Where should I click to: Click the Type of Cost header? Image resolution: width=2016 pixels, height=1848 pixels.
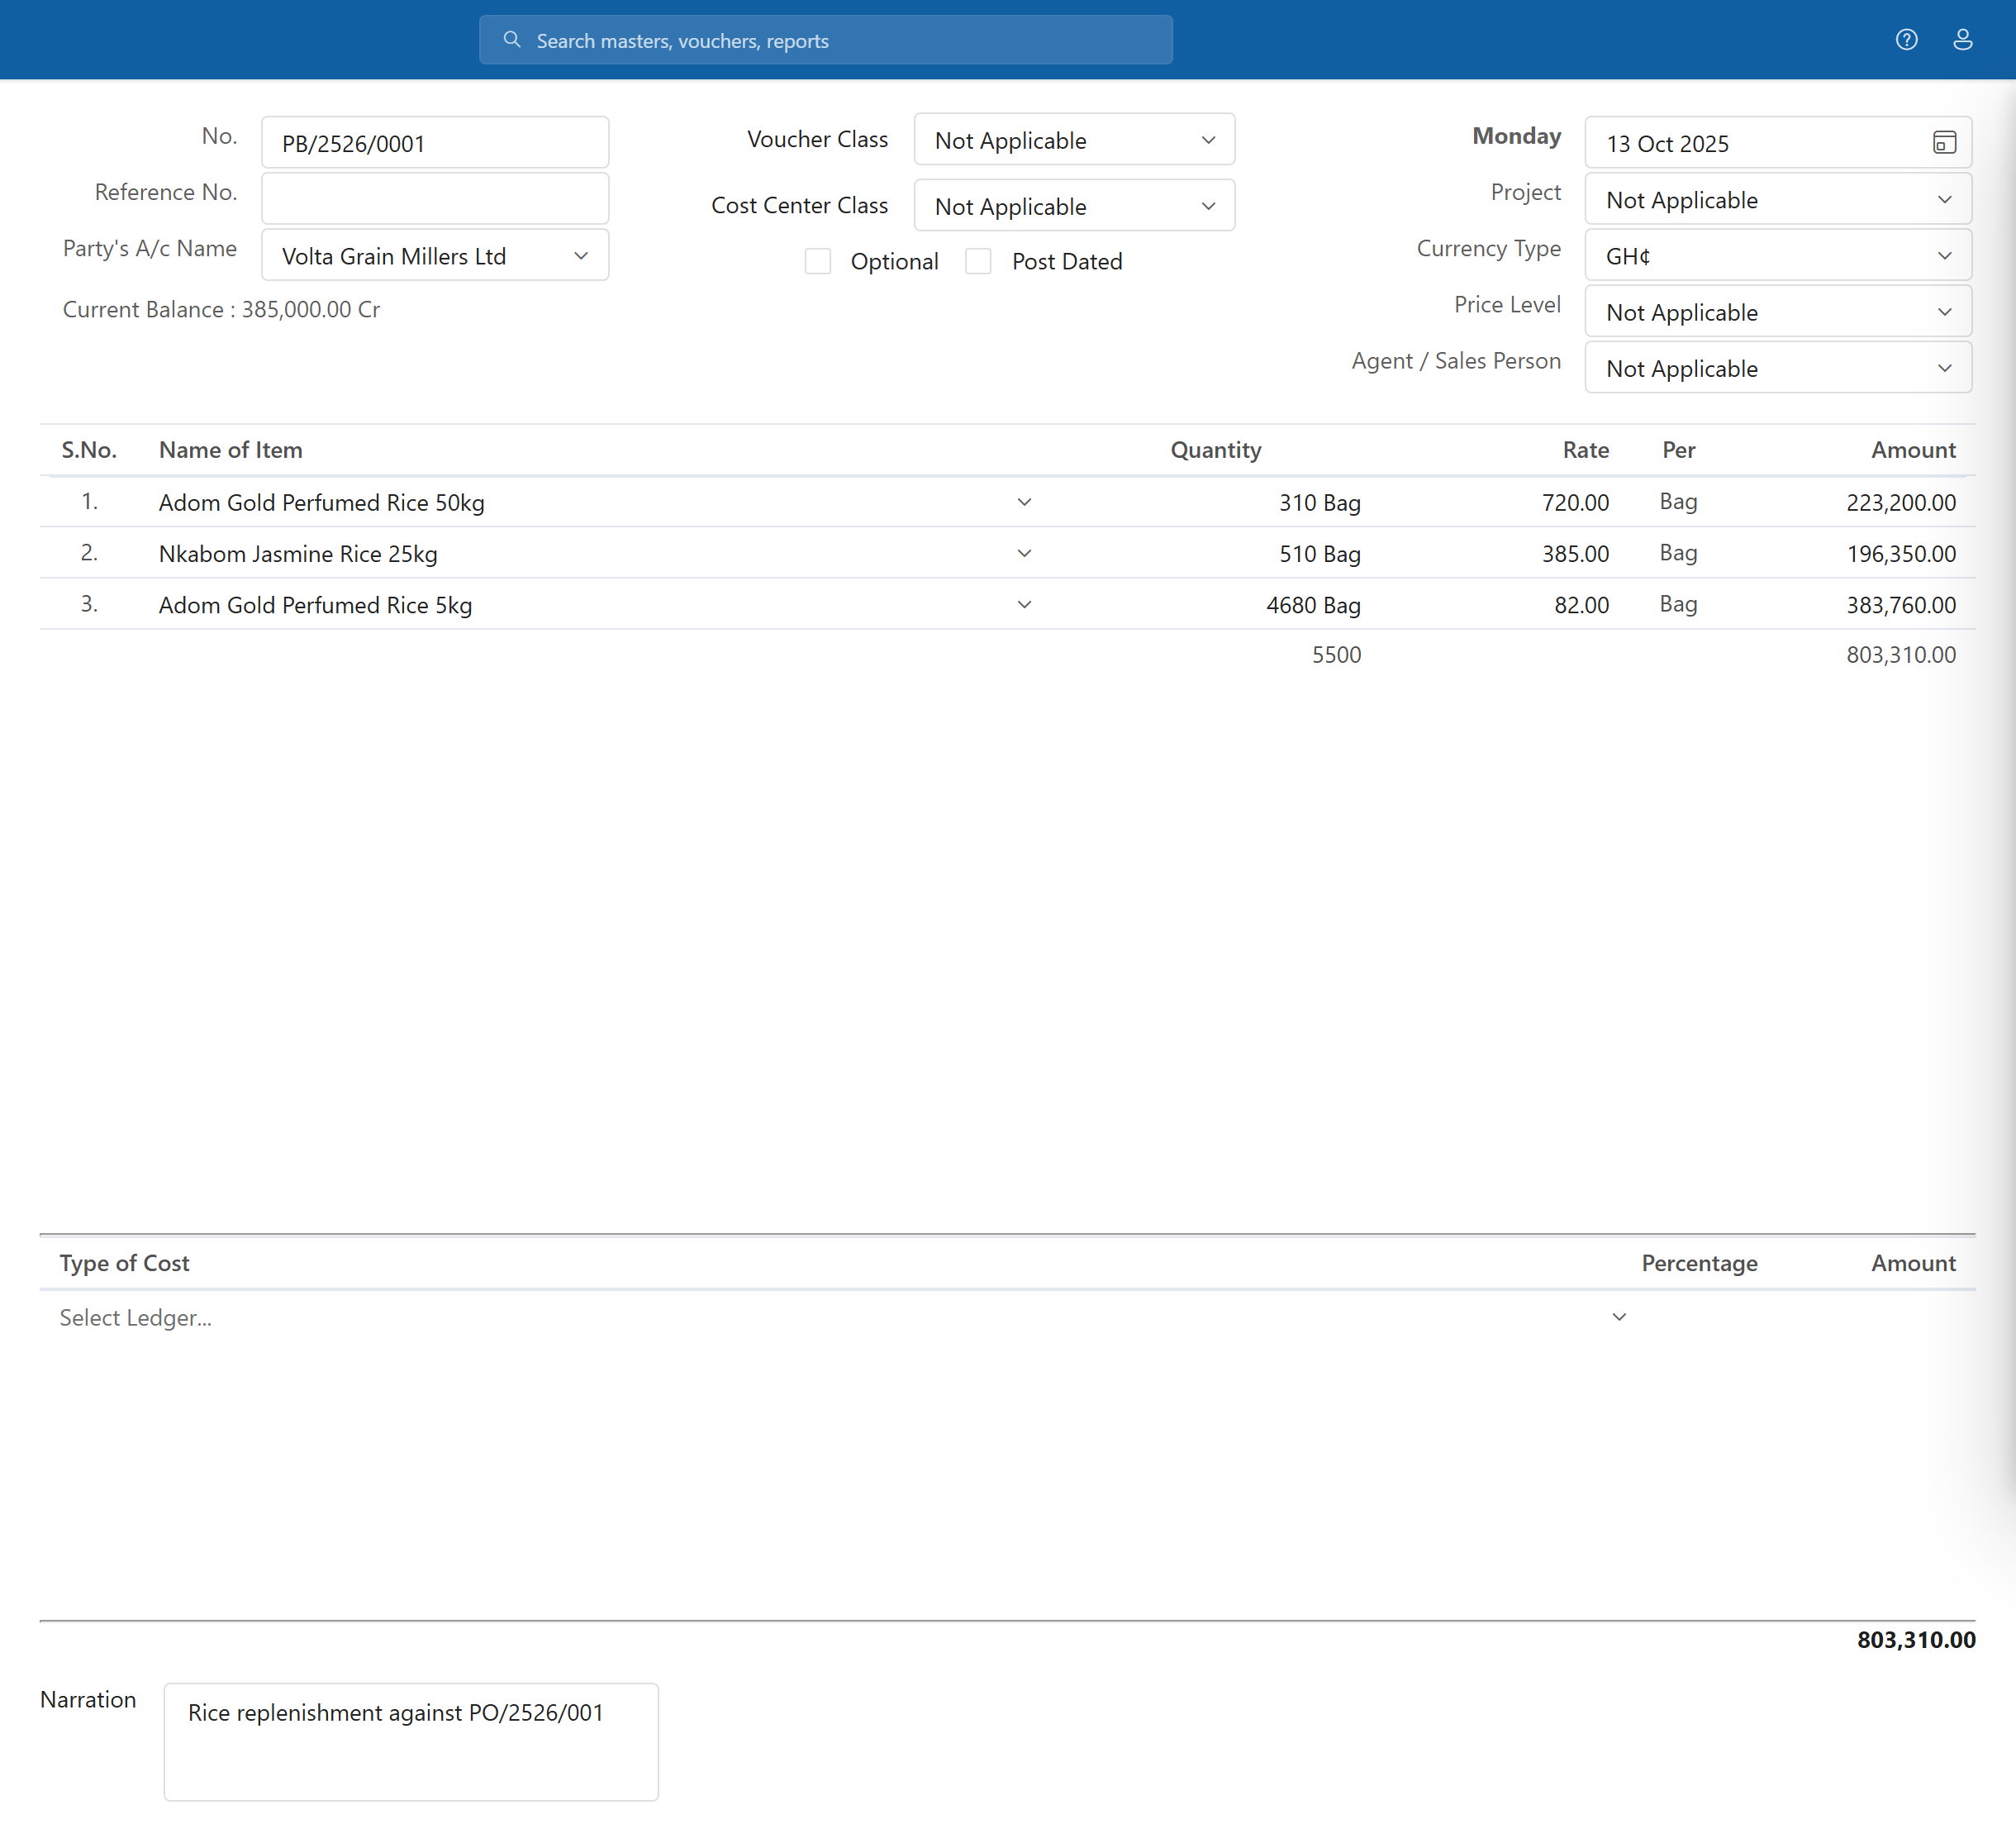pyautogui.click(x=124, y=1263)
